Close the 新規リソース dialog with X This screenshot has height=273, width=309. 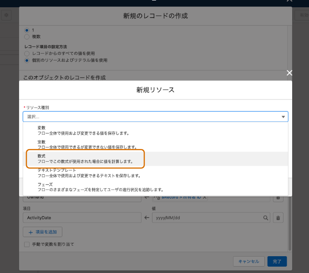point(289,73)
